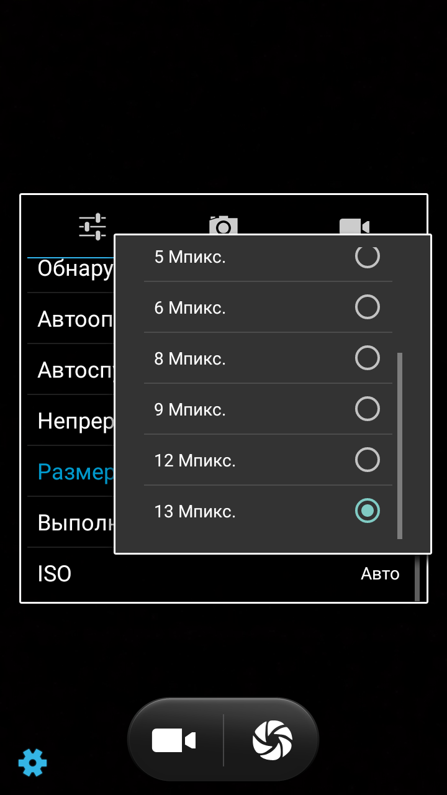Click the popup list scrollbar

pyautogui.click(x=400, y=445)
